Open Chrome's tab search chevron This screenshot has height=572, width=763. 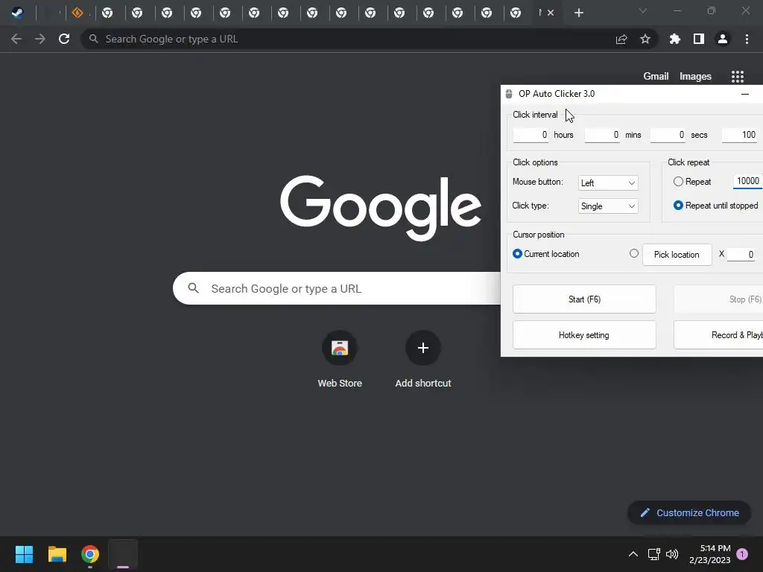643,10
